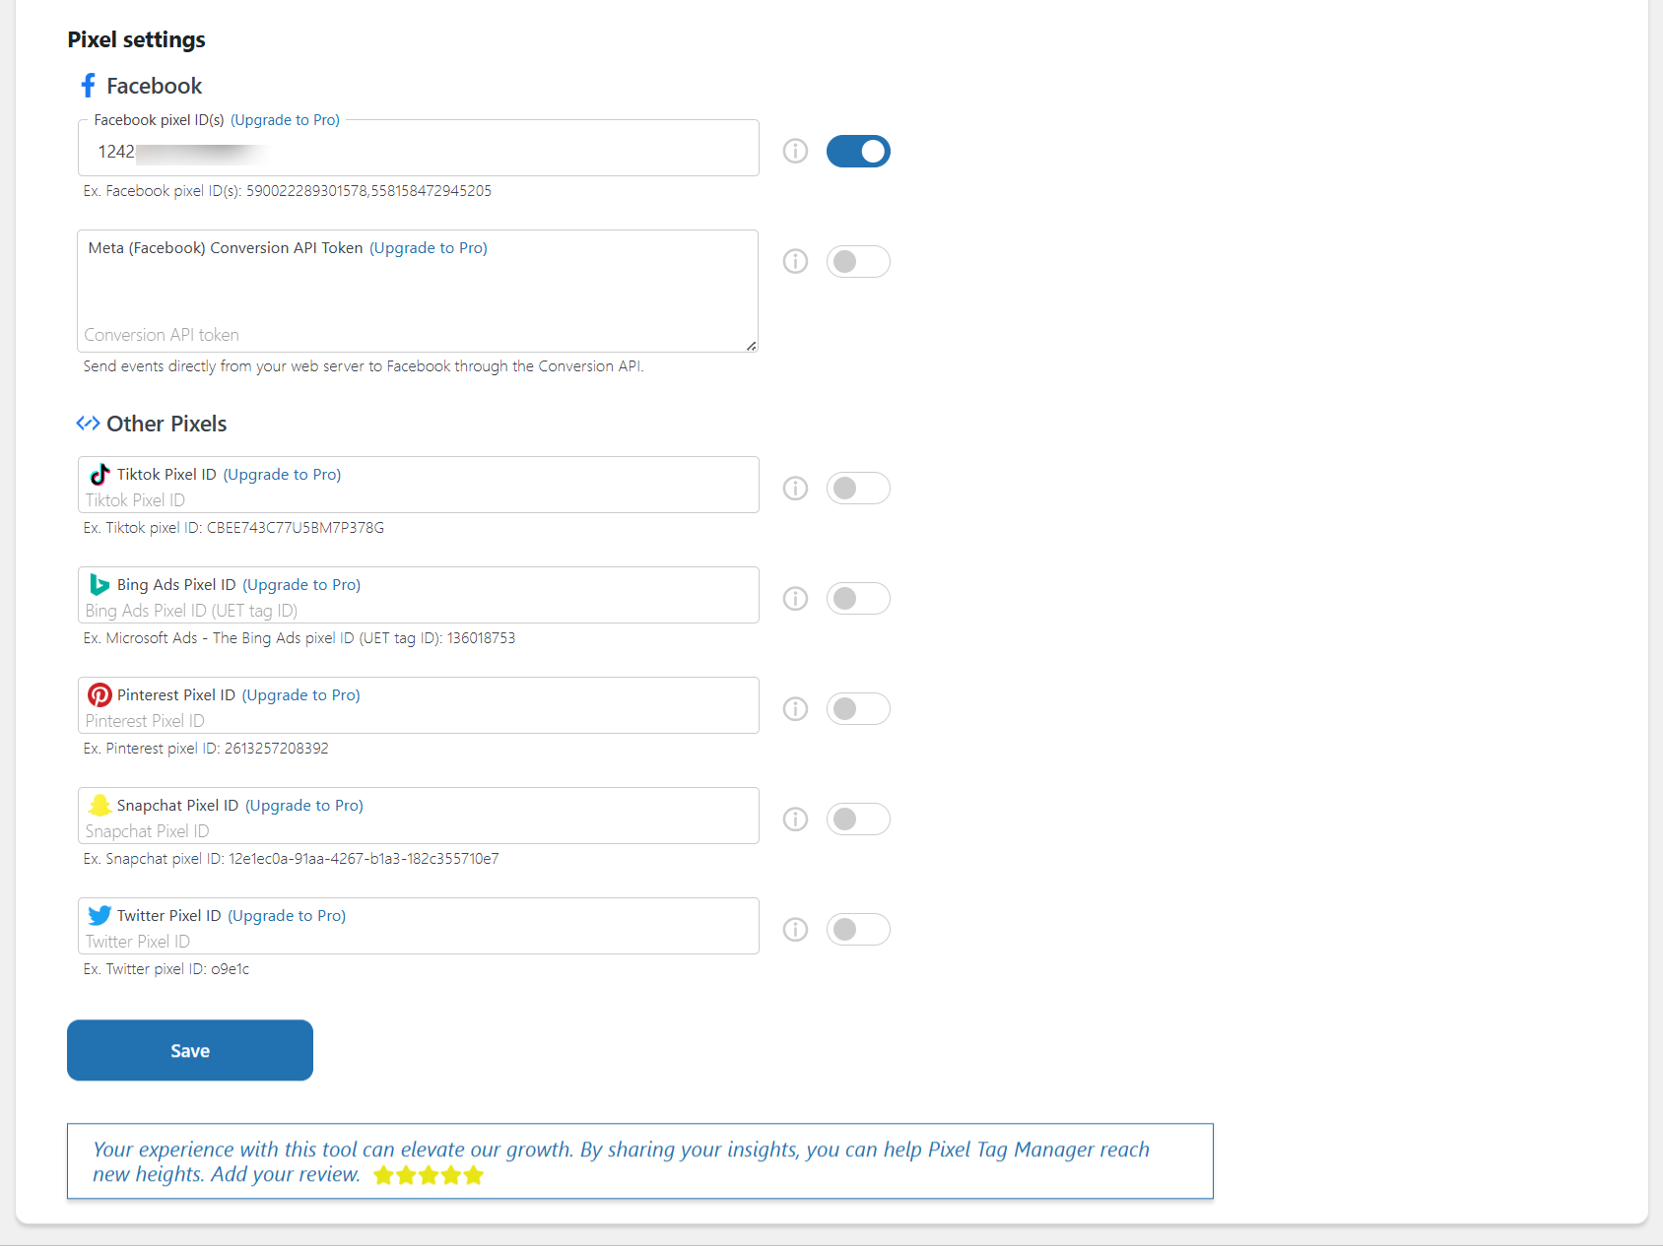Click the info icon beside TikTok toggle

[795, 488]
